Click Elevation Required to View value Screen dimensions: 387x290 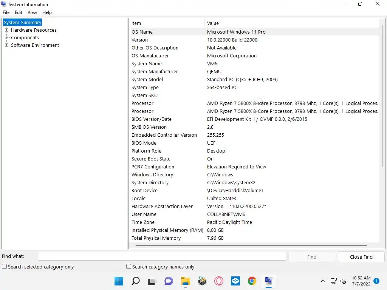coord(237,167)
